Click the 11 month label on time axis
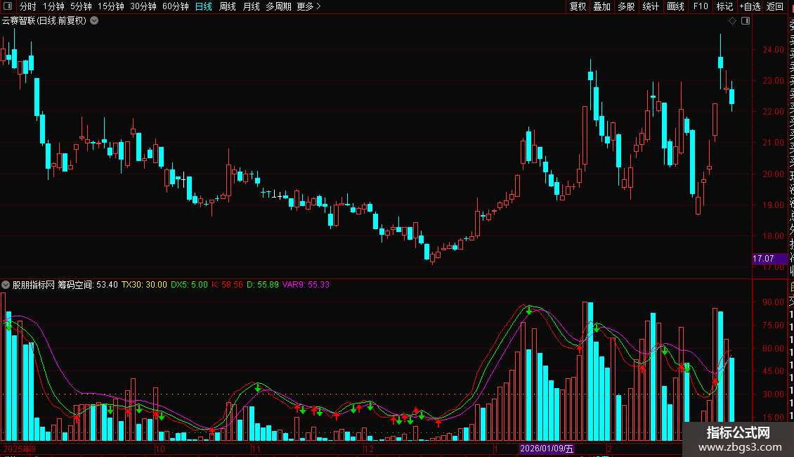The width and height of the screenshot is (794, 457). pyautogui.click(x=256, y=449)
